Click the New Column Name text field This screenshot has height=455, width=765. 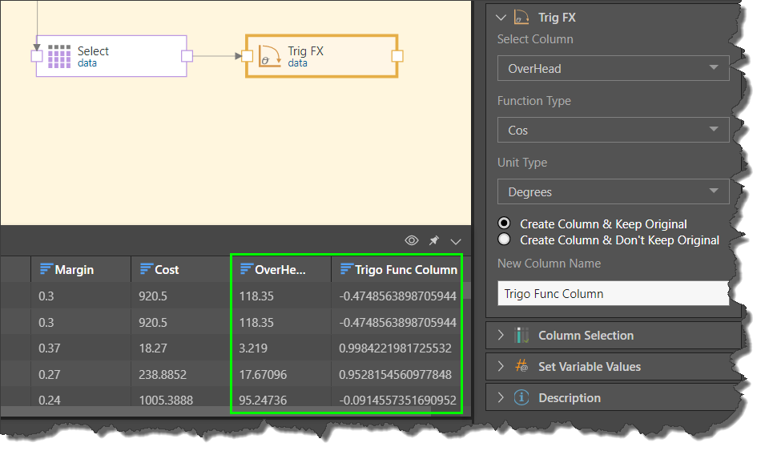click(613, 294)
